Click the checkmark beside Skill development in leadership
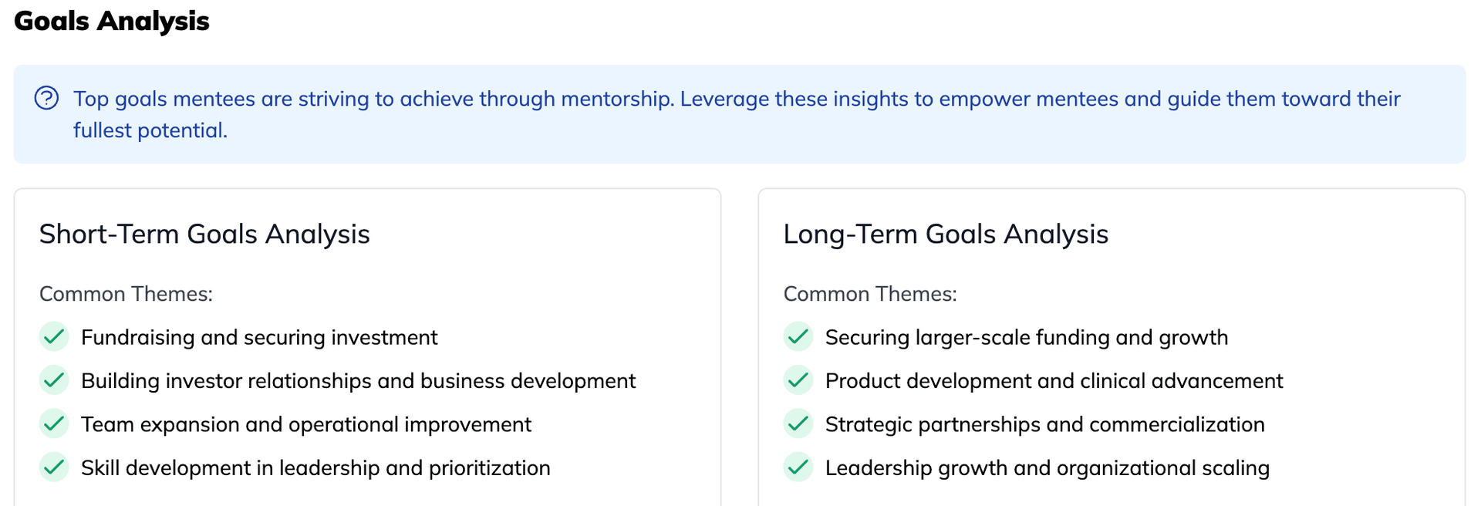 (x=54, y=467)
